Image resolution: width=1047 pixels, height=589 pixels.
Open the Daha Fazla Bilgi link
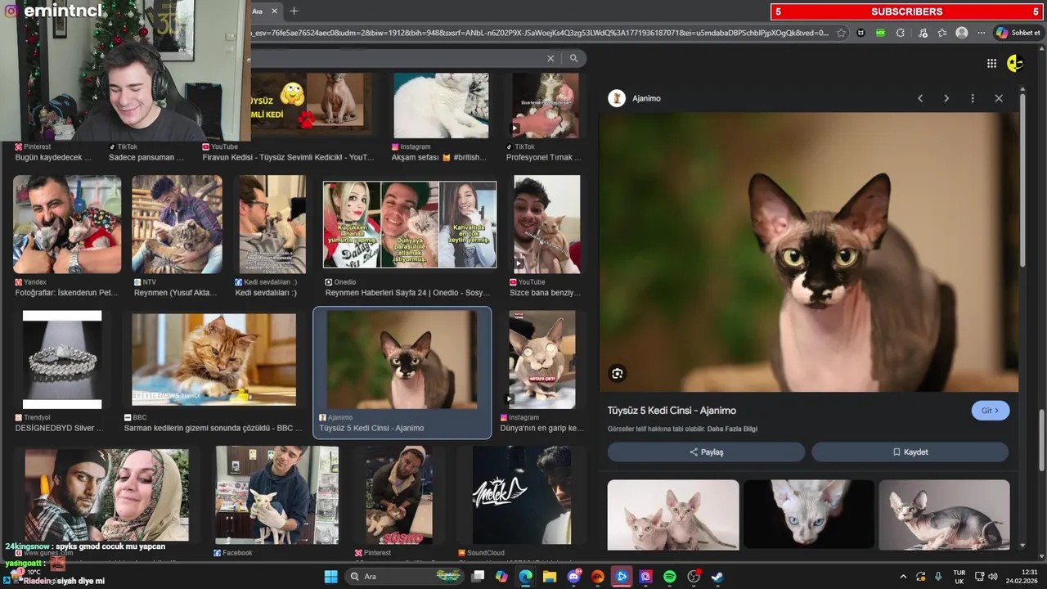tap(732, 429)
